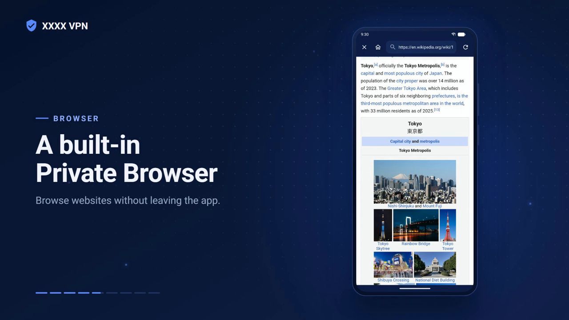Tap the search magnifier icon in the URL bar
569x320 pixels.
(393, 47)
